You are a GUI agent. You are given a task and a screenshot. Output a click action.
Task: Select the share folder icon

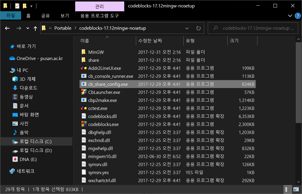84,60
